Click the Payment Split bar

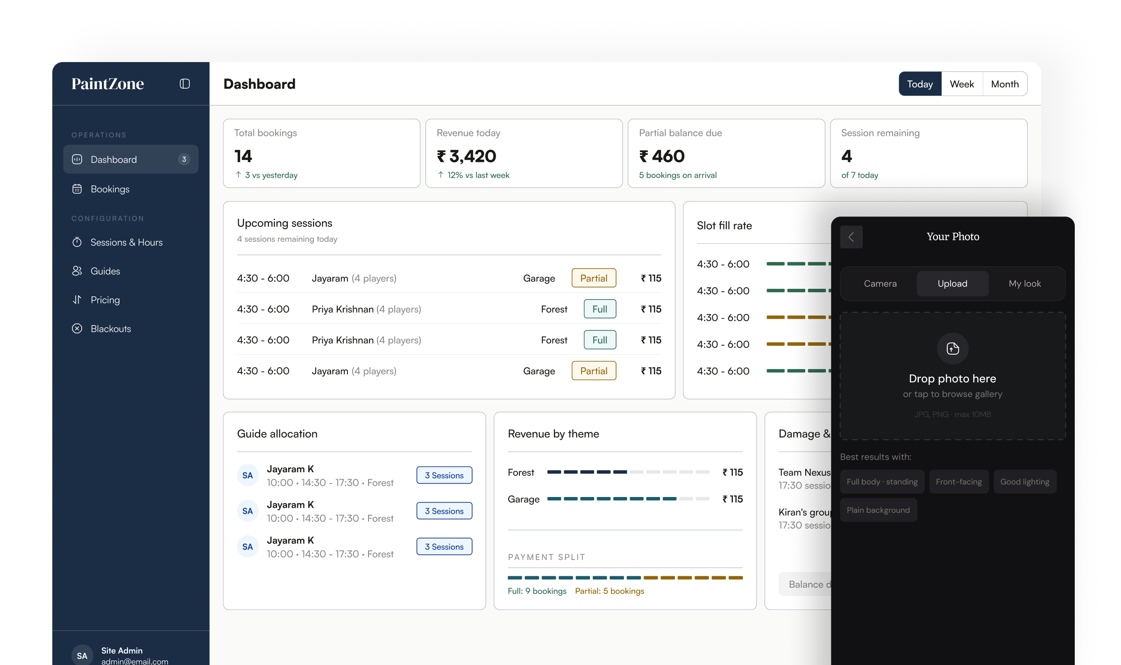pyautogui.click(x=625, y=578)
